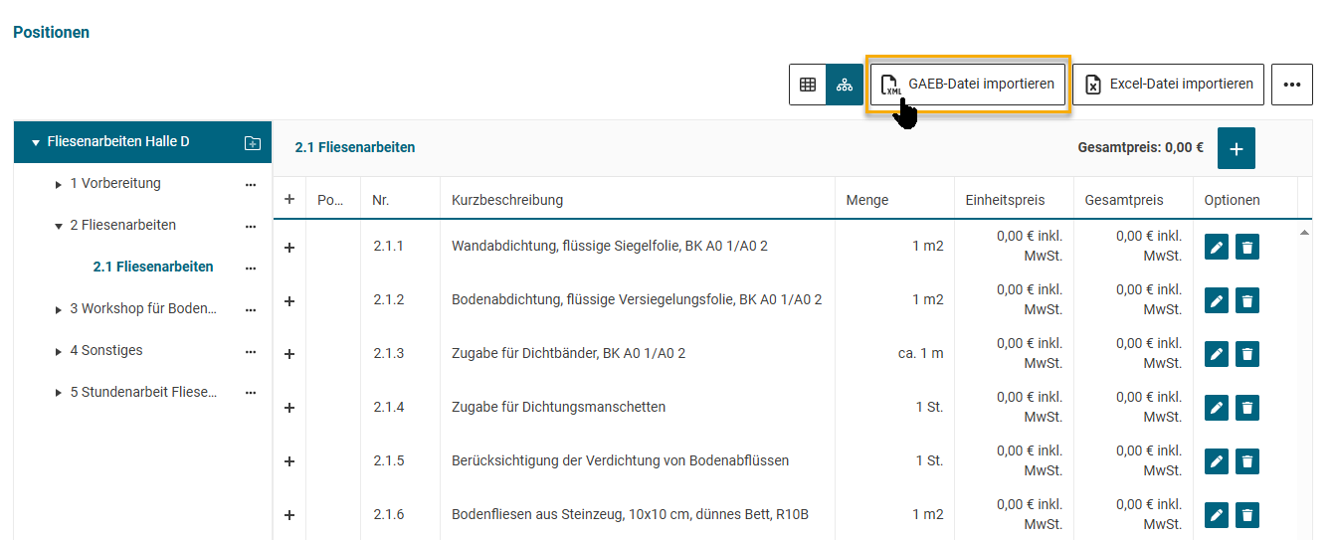1334x540 pixels.
Task: Switch to table grid view
Action: pos(808,85)
